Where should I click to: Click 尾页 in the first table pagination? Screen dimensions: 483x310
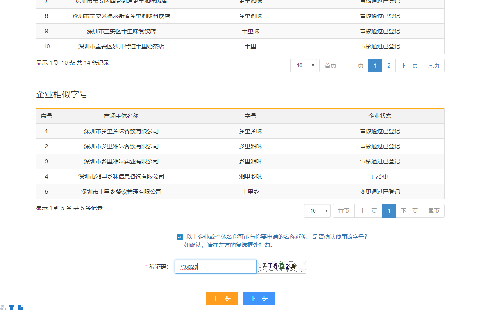pos(433,65)
